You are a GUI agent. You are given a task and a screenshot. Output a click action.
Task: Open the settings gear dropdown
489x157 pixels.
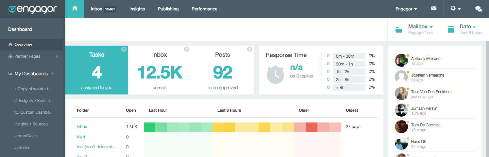pyautogui.click(x=455, y=9)
